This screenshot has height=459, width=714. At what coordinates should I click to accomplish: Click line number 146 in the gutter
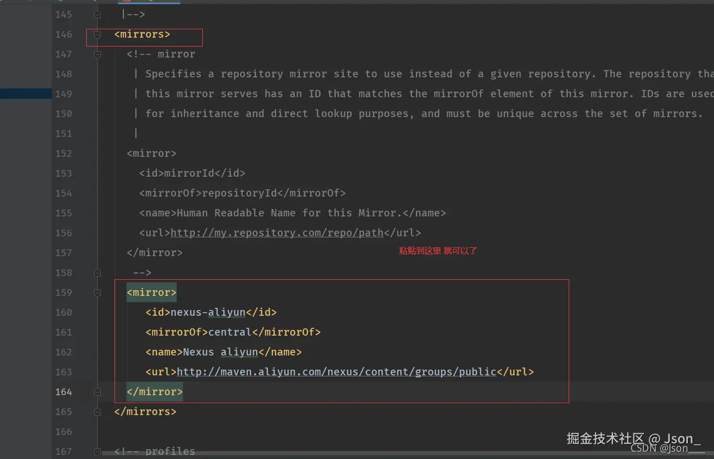tap(64, 35)
